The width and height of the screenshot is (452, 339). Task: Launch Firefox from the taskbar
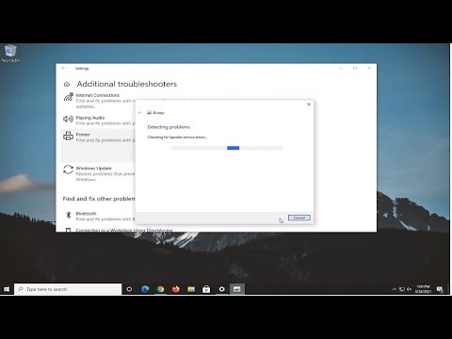[x=176, y=289]
